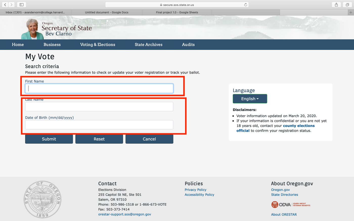Switch to Final project 1.0 Google Sheets tab
Screen dimensions: 354x221
click(x=177, y=12)
